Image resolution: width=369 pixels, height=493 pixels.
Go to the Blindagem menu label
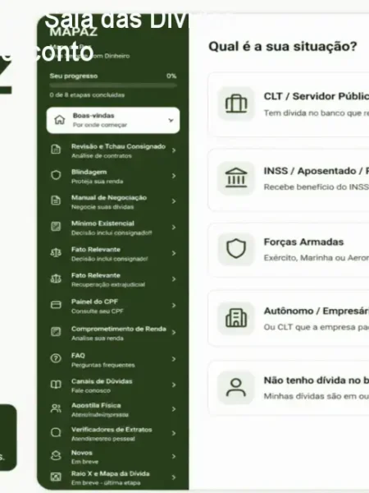[x=89, y=172]
